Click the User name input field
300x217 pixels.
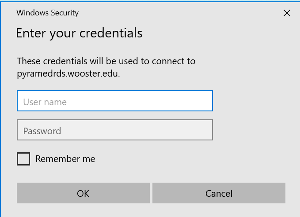click(115, 101)
